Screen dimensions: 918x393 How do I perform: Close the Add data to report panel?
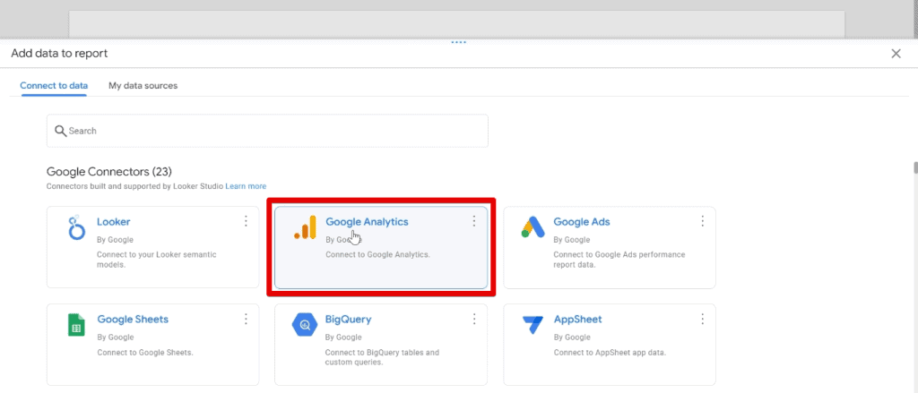point(896,54)
